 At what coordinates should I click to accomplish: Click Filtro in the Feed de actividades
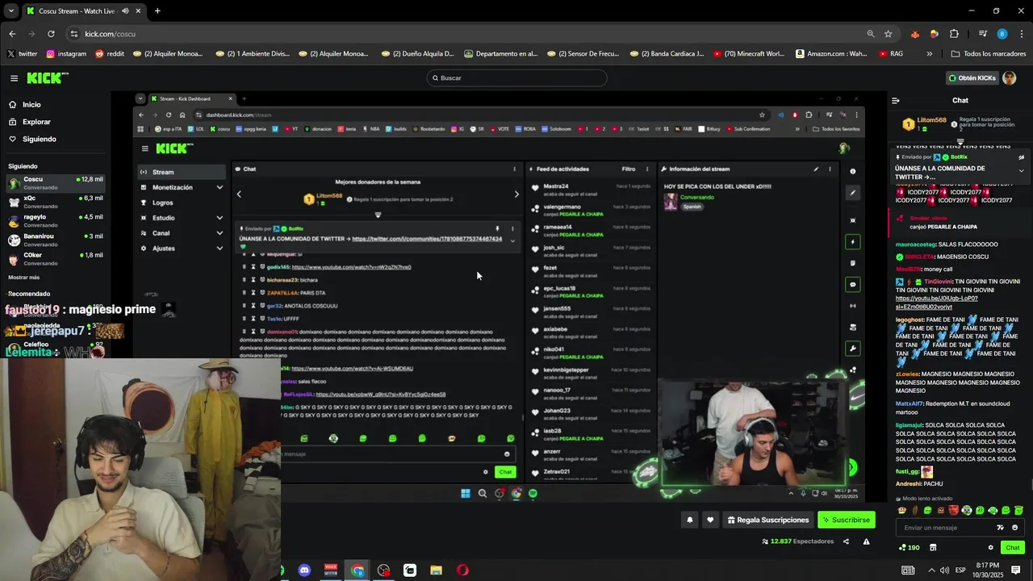pyautogui.click(x=629, y=169)
